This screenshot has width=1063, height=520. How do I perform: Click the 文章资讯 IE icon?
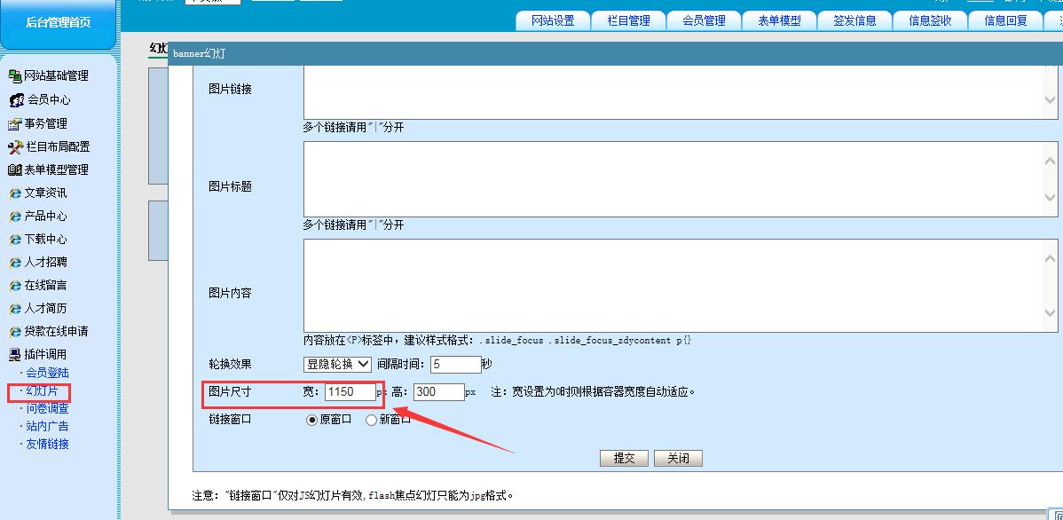15,193
